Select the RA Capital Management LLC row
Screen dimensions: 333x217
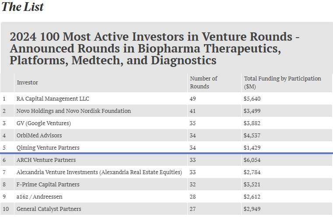[53, 98]
